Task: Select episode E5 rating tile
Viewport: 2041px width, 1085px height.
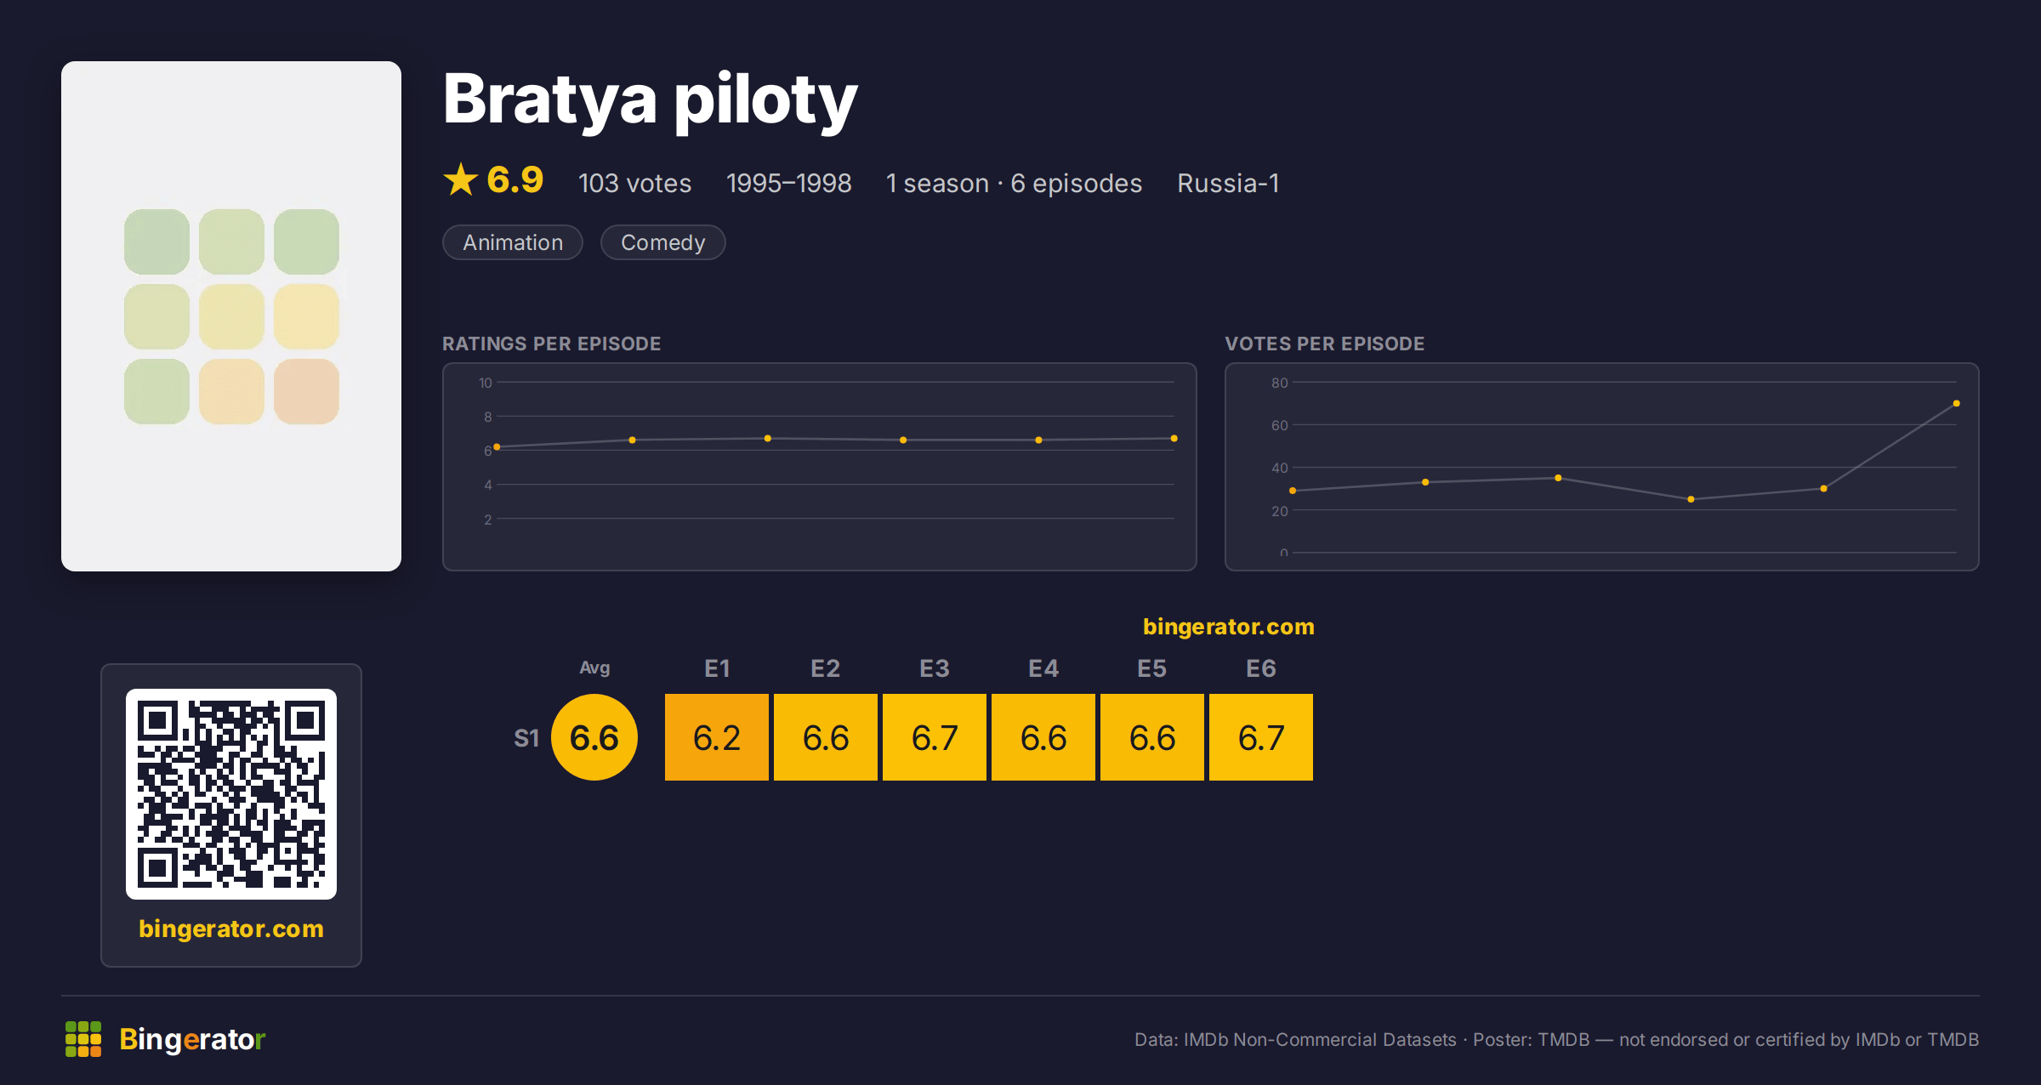Action: click(1152, 737)
